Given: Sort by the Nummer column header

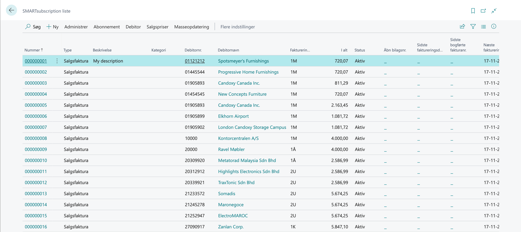Looking at the screenshot, I should pos(34,50).
